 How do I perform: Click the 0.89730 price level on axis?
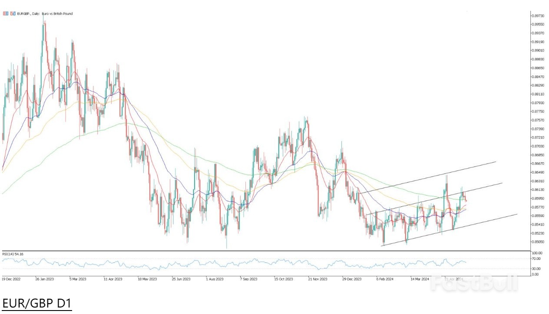[538, 16]
